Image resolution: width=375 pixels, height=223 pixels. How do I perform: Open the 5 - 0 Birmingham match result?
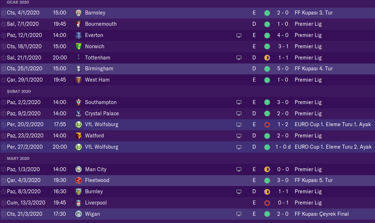tap(283, 69)
